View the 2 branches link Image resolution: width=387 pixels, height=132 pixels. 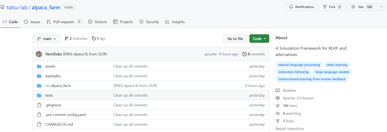point(76,39)
